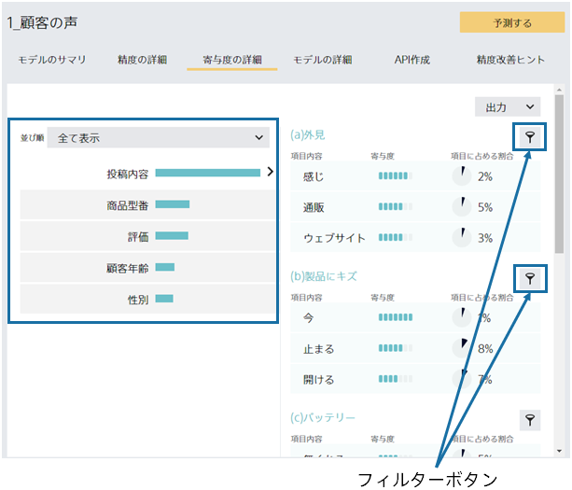Go to the API作成 tab

412,60
